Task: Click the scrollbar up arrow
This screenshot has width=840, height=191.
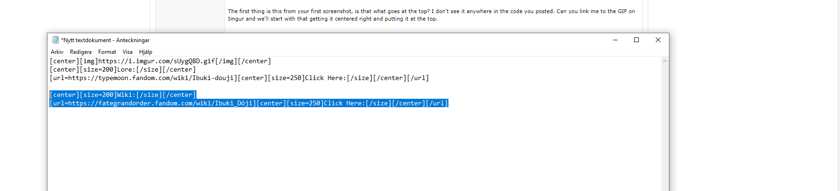Action: (665, 61)
